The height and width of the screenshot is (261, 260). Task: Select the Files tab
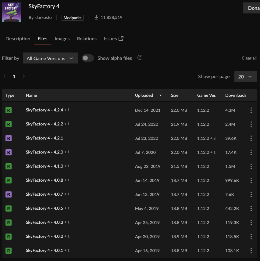[42, 39]
